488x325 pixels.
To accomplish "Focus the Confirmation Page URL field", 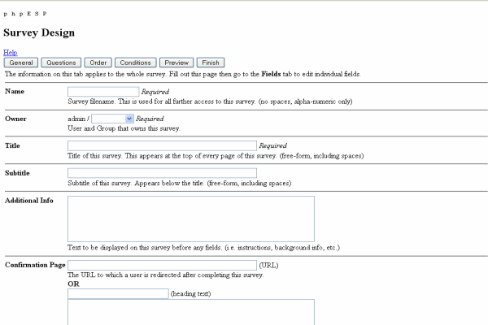I will pos(162,265).
